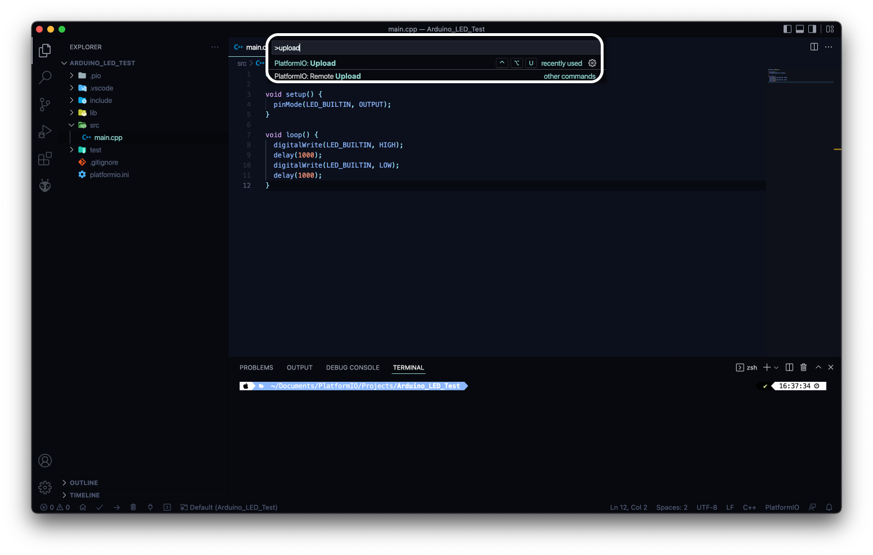Toggle the bottom panel visibility
The width and height of the screenshot is (873, 555).
(x=800, y=29)
